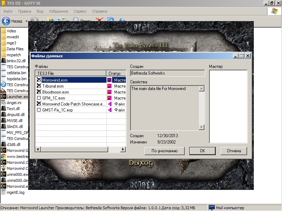Open the Файл menu
This screenshot has height=211, width=282.
[x=8, y=11]
